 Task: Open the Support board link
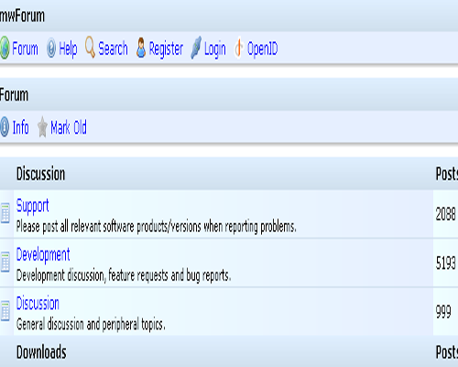pyautogui.click(x=32, y=206)
